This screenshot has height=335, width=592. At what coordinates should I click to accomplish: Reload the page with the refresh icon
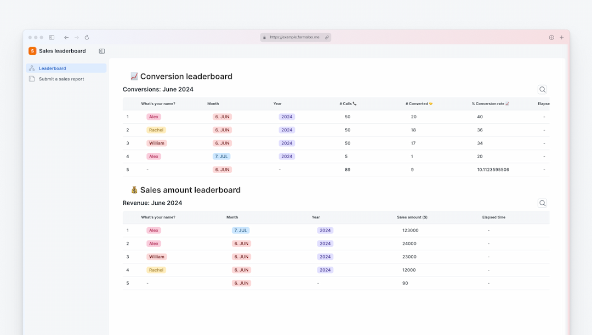click(87, 37)
